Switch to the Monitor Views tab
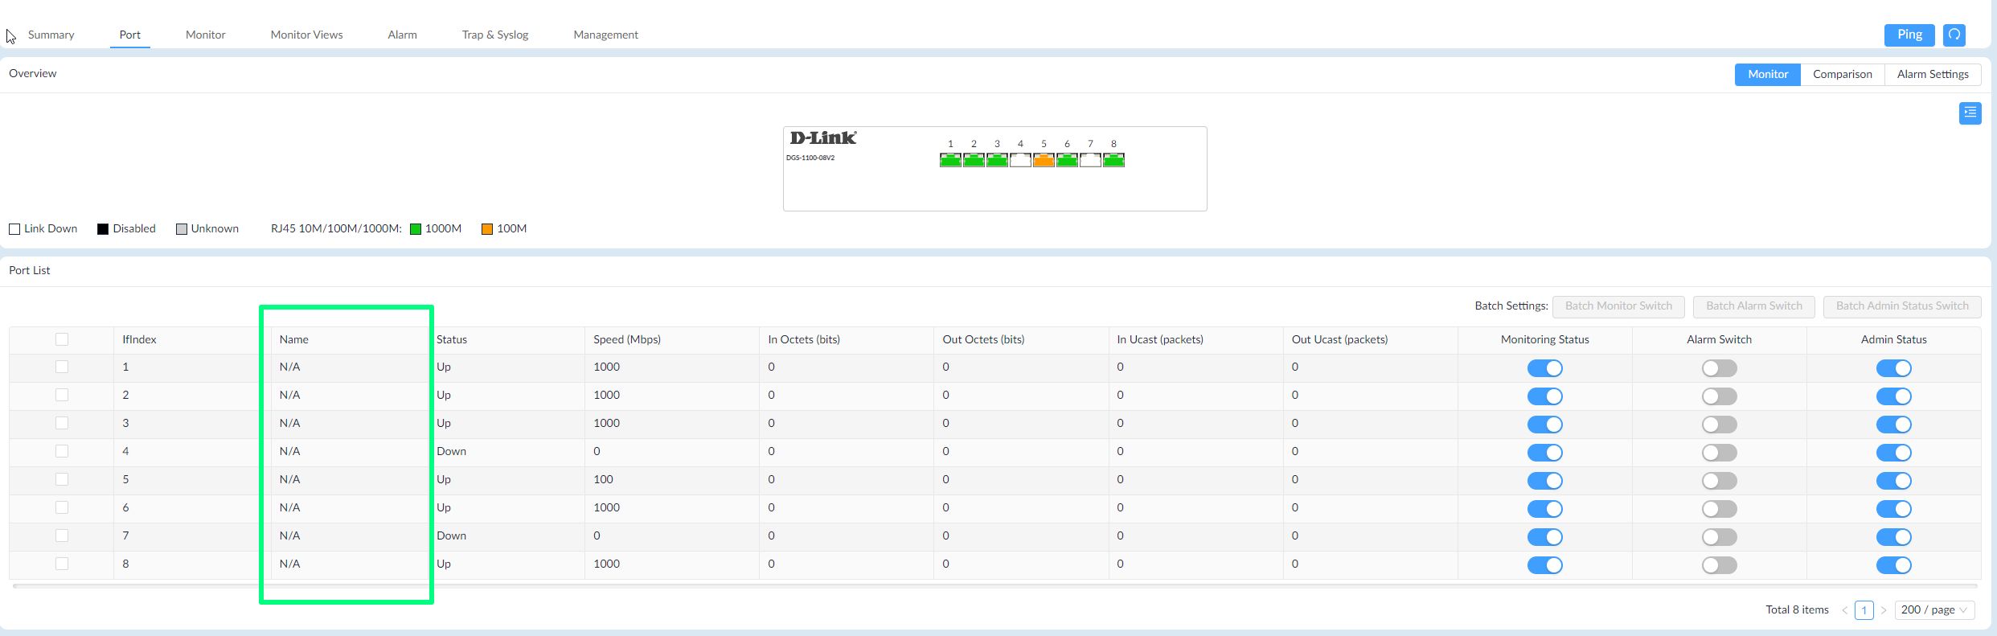 coord(306,35)
